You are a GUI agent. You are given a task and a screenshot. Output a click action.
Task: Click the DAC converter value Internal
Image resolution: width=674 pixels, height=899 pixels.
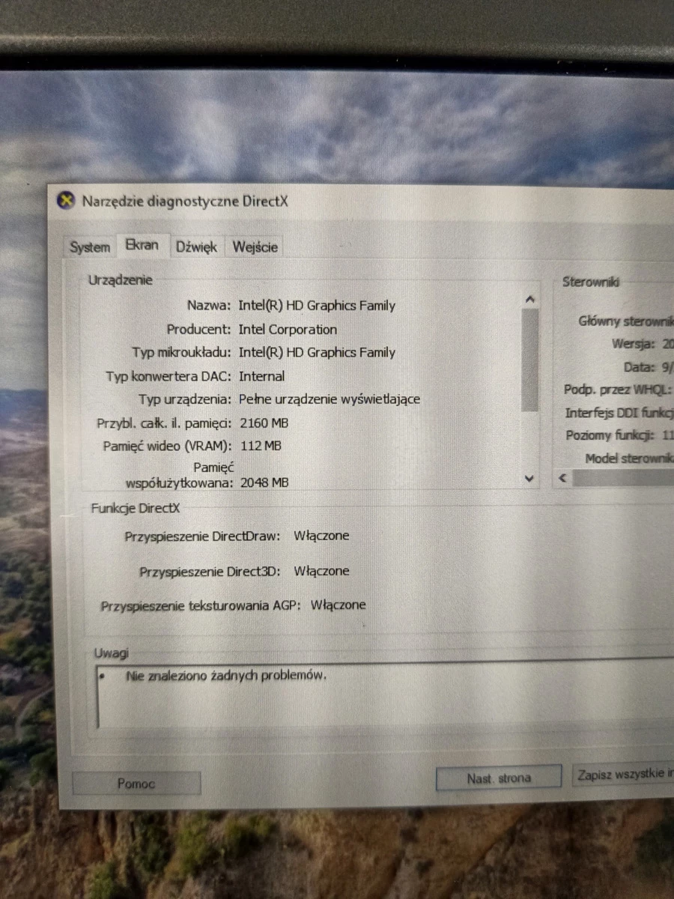click(x=261, y=376)
